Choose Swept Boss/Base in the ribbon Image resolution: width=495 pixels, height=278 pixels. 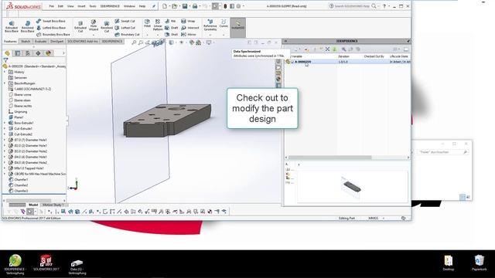[x=50, y=21]
